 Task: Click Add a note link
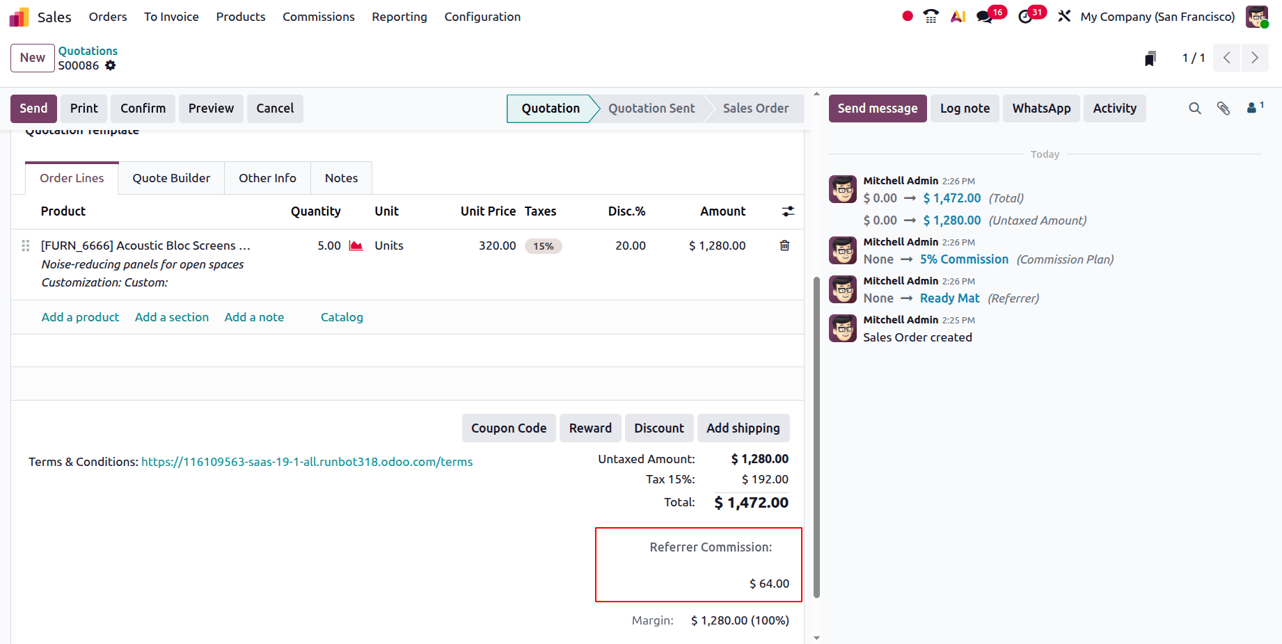point(254,317)
